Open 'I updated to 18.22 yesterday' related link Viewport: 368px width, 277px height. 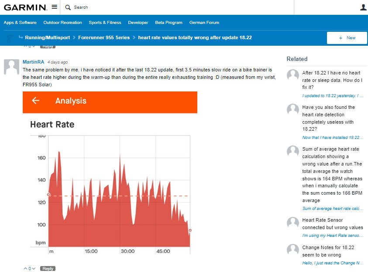pyautogui.click(x=333, y=95)
